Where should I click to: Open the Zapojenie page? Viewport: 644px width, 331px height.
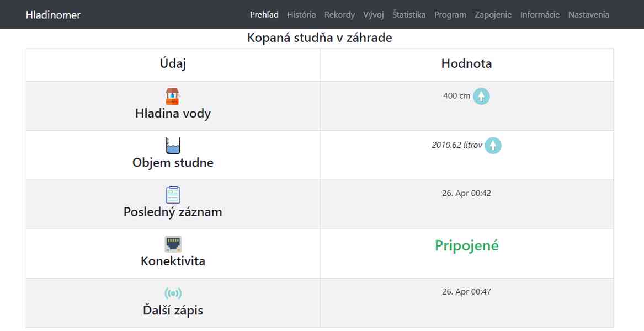(x=492, y=15)
